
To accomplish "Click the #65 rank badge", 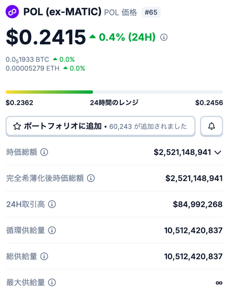I will (151, 12).
